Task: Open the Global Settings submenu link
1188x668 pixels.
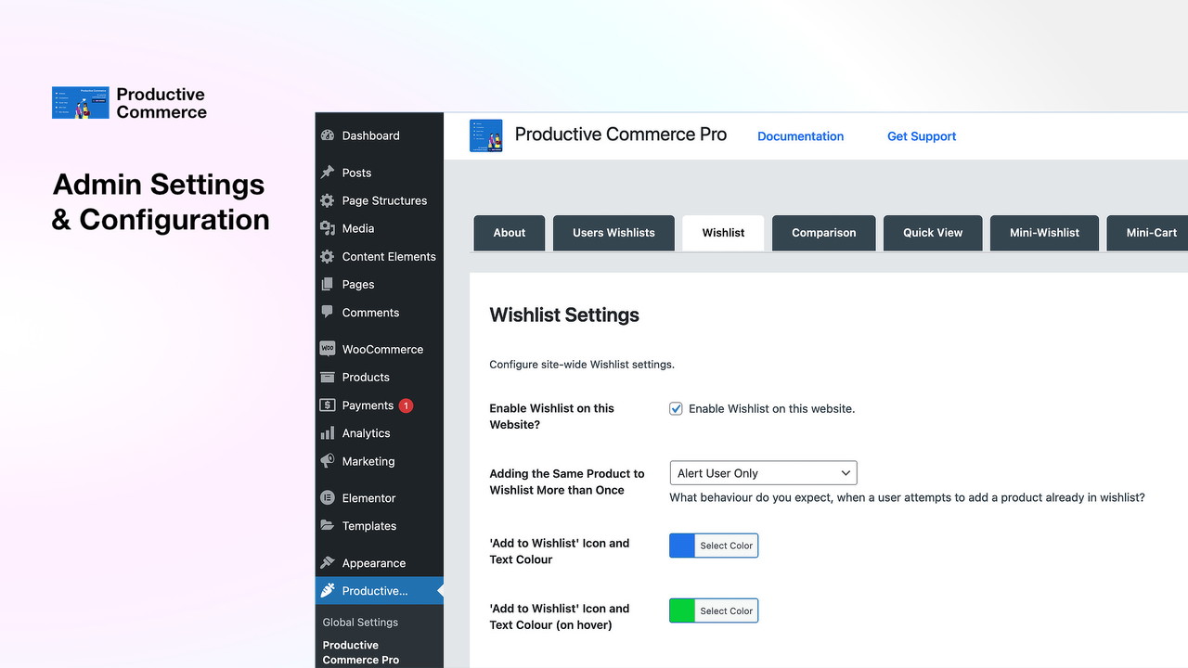Action: [360, 623]
